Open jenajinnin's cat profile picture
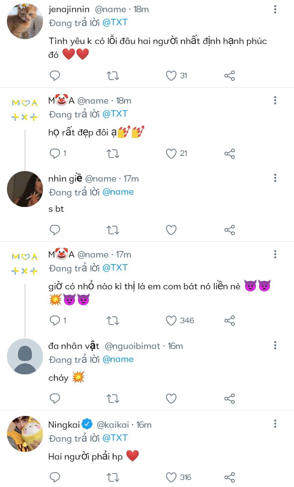The image size is (294, 487). tap(25, 21)
